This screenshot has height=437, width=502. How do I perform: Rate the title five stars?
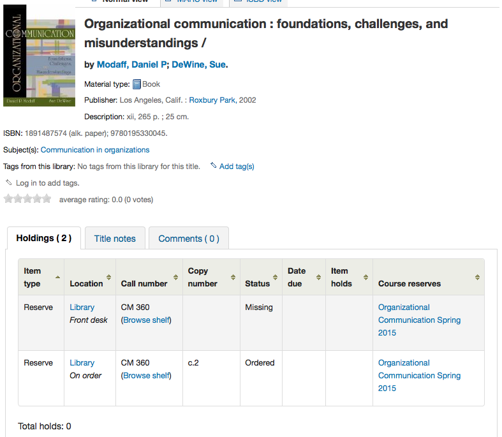pyautogui.click(x=47, y=199)
